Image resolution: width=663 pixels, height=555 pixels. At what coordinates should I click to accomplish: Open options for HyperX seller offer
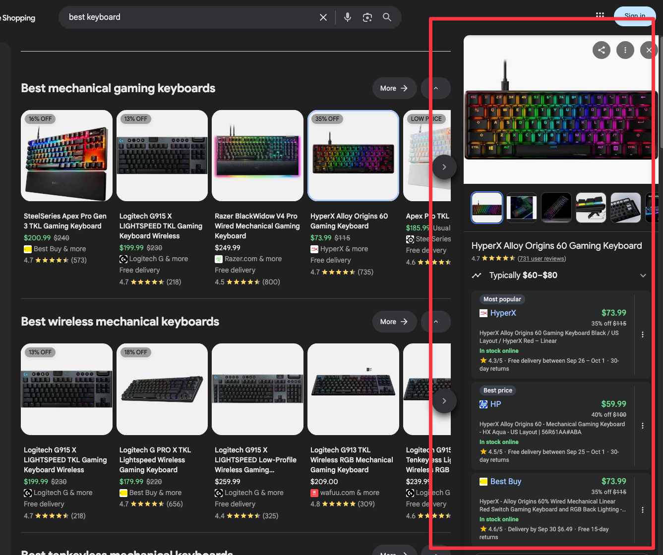tap(643, 334)
